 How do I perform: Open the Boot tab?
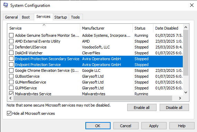pos(26,17)
